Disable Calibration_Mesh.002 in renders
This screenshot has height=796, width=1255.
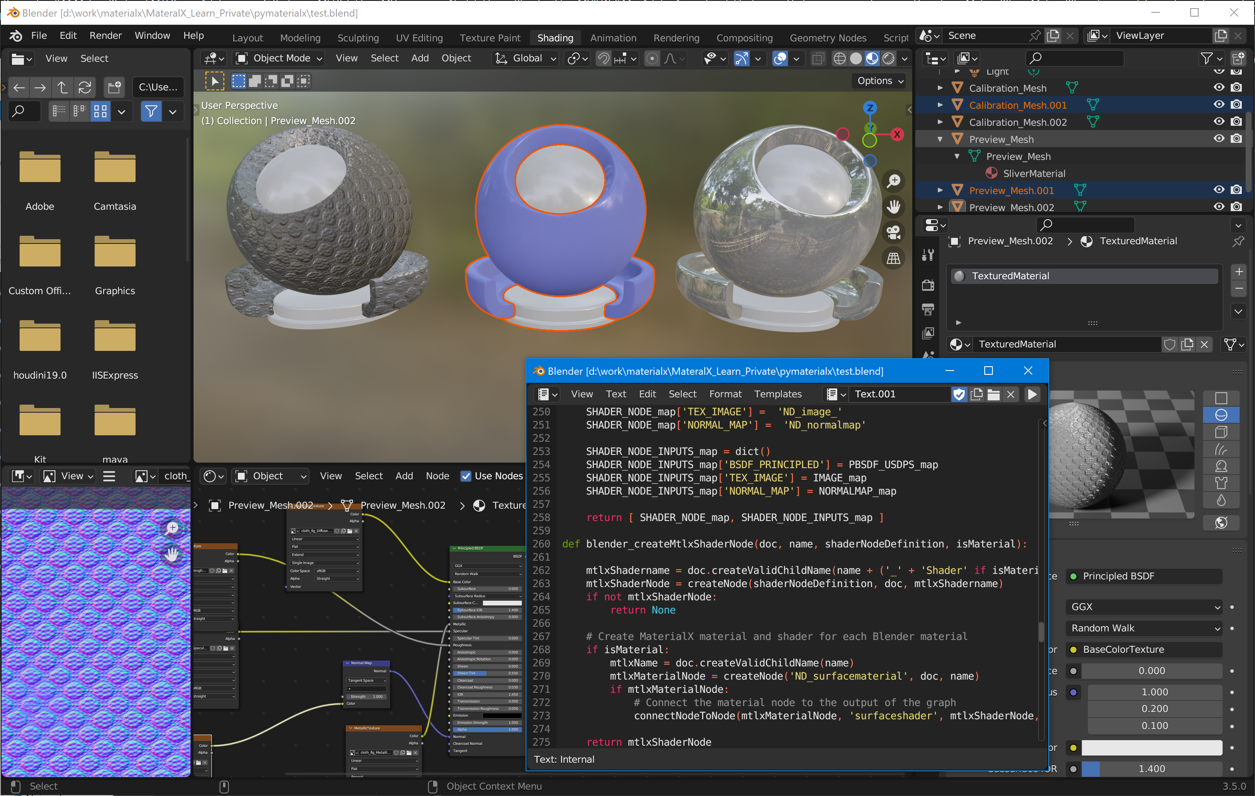pos(1236,122)
